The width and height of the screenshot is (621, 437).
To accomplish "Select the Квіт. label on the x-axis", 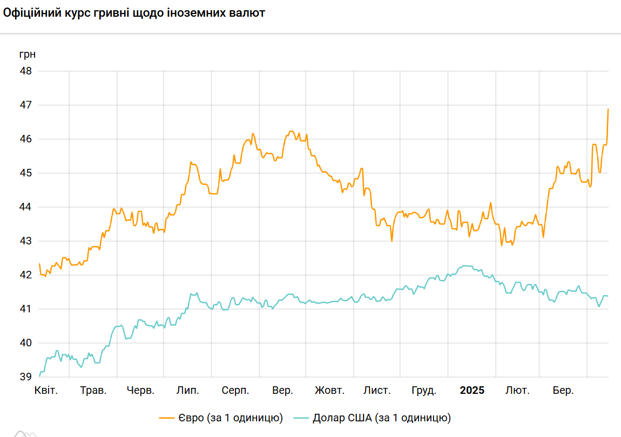I will coord(46,391).
